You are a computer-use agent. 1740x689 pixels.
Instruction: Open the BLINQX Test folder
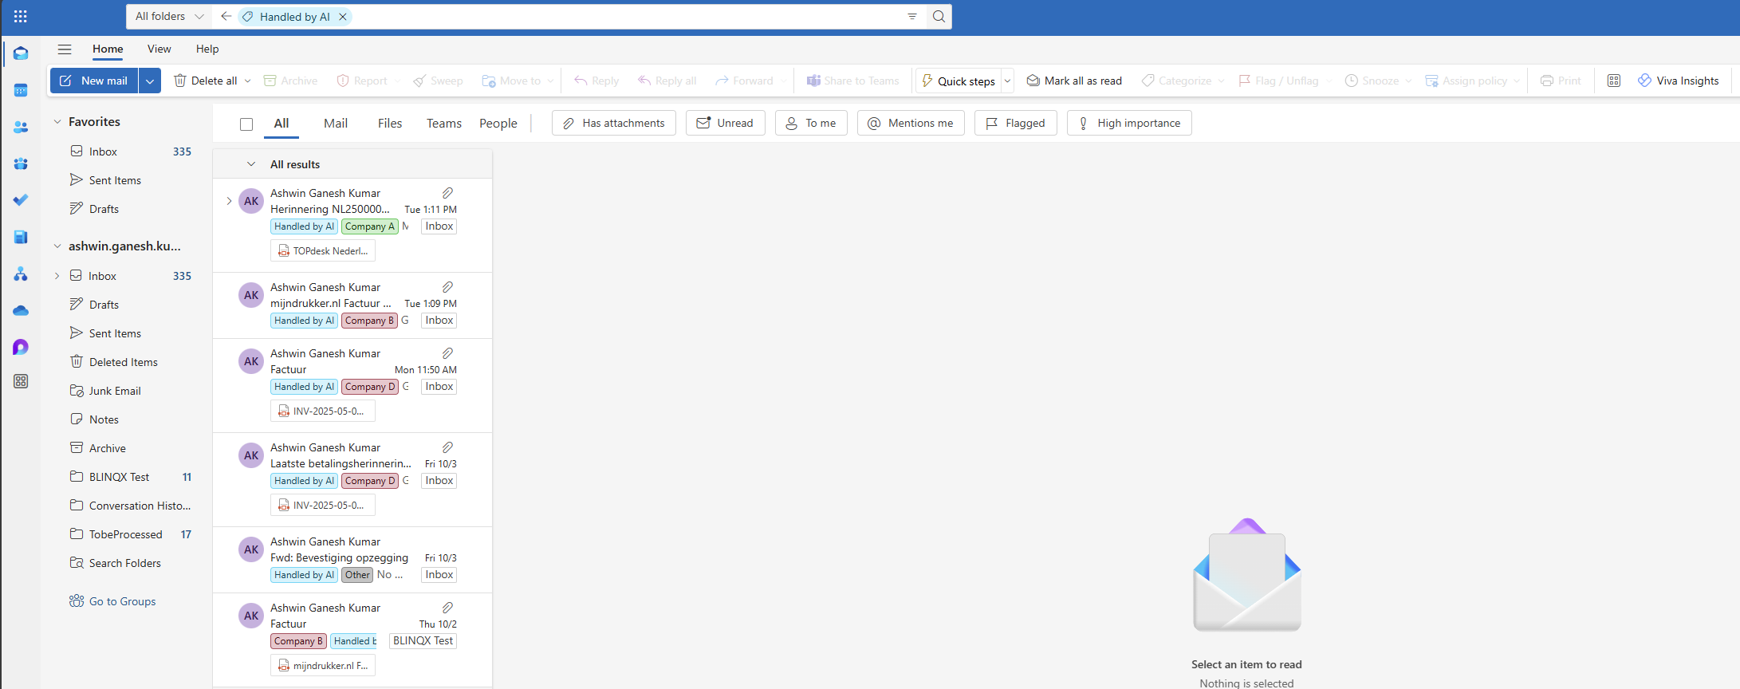pyautogui.click(x=124, y=477)
